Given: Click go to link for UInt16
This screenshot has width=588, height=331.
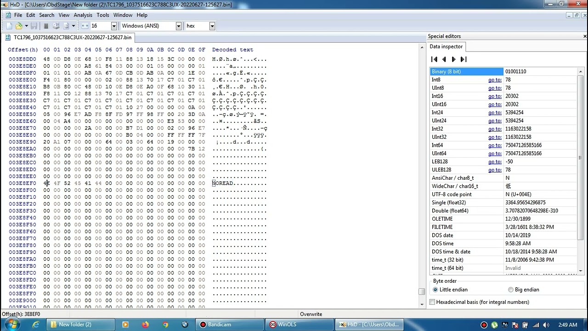Looking at the screenshot, I should pyautogui.click(x=495, y=104).
